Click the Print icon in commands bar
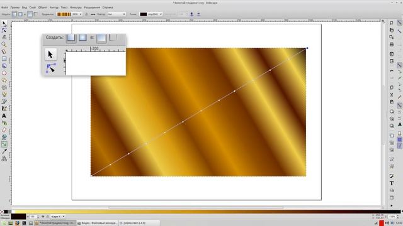Image resolution: width=403 pixels, height=226 pixels. 392,45
